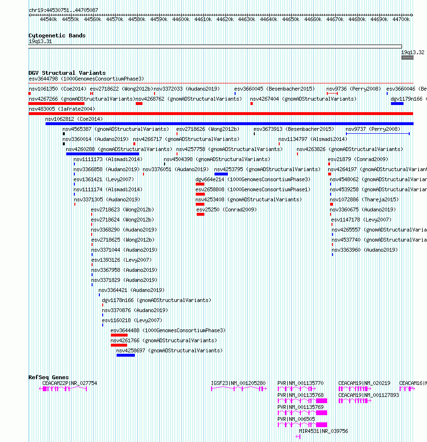Image resolution: width=427 pixels, height=442 pixels.
Task: Open nsv4261766 gnomAD variant label
Action: [x=164, y=340]
